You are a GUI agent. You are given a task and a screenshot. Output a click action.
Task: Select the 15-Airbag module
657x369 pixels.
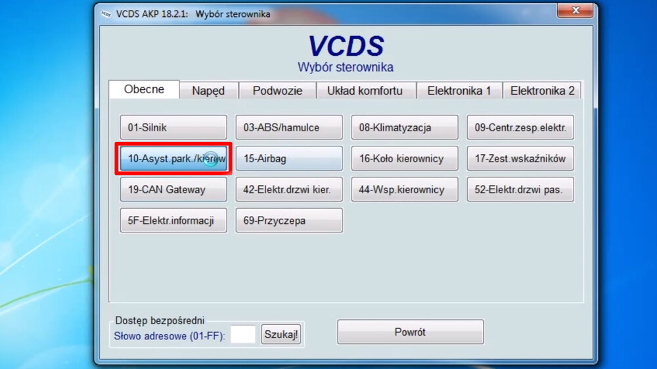click(289, 158)
